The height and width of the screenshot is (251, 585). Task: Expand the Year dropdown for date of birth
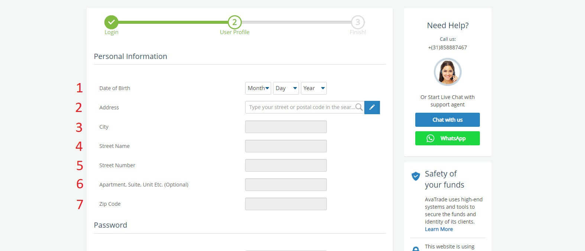point(314,88)
